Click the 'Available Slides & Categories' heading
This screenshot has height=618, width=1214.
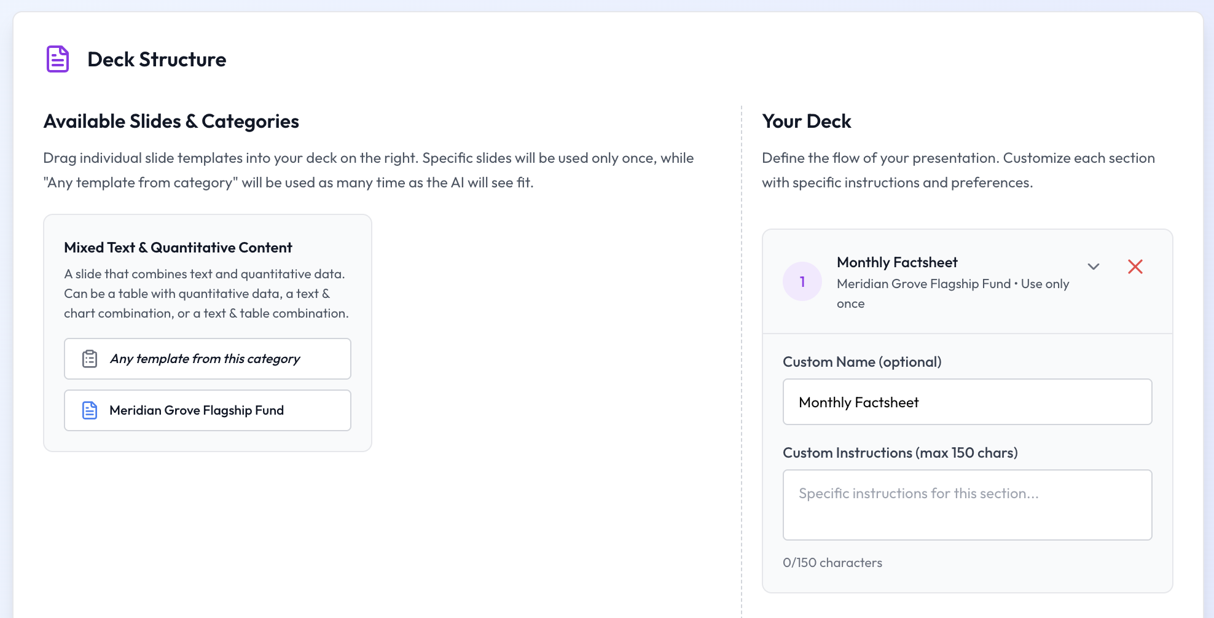[x=171, y=122]
